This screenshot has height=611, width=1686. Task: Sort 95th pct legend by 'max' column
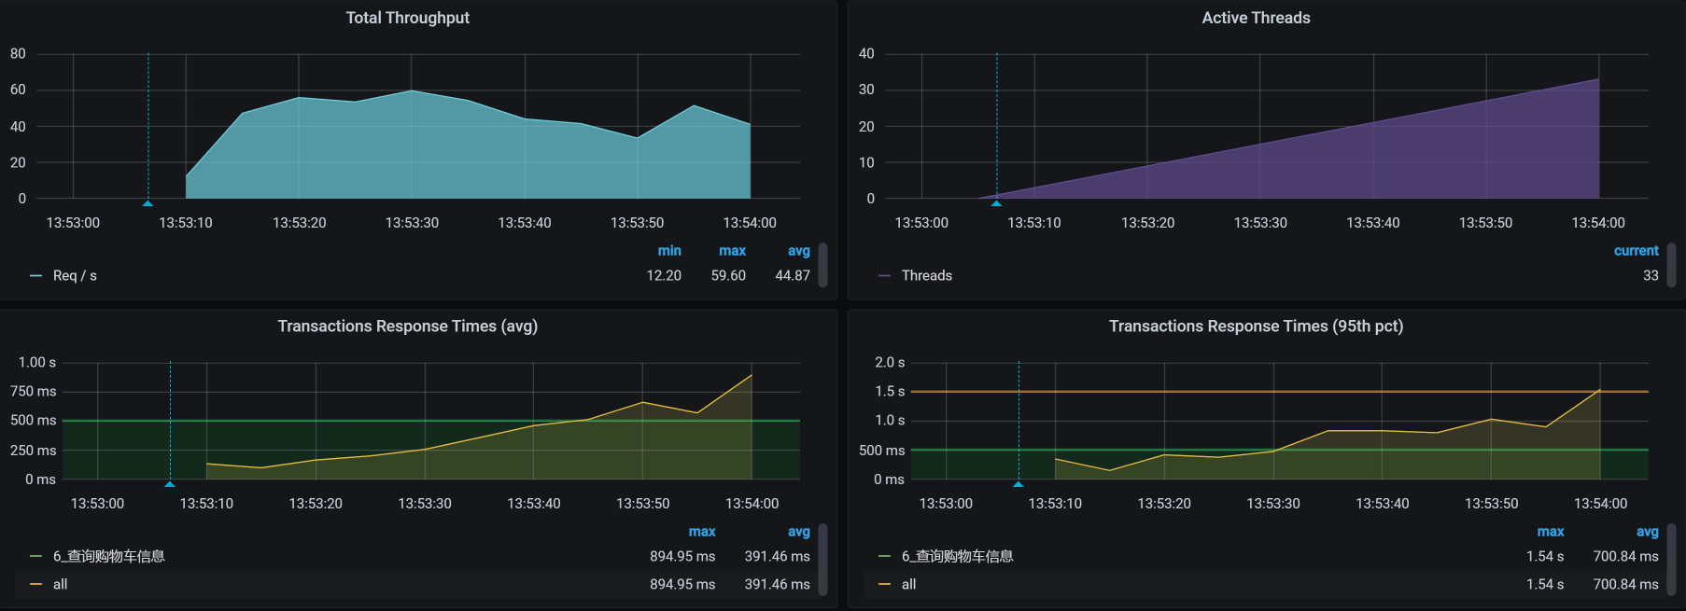pyautogui.click(x=1550, y=532)
